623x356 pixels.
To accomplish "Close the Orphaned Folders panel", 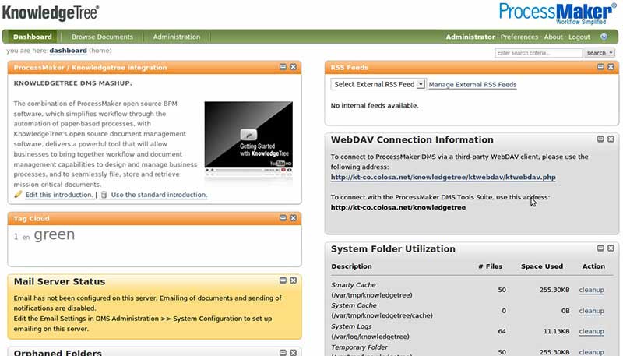I will coord(294,353).
